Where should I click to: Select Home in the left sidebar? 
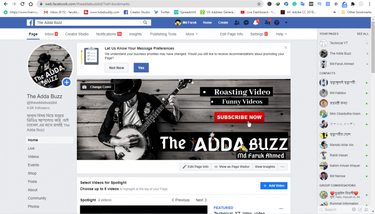50,140
